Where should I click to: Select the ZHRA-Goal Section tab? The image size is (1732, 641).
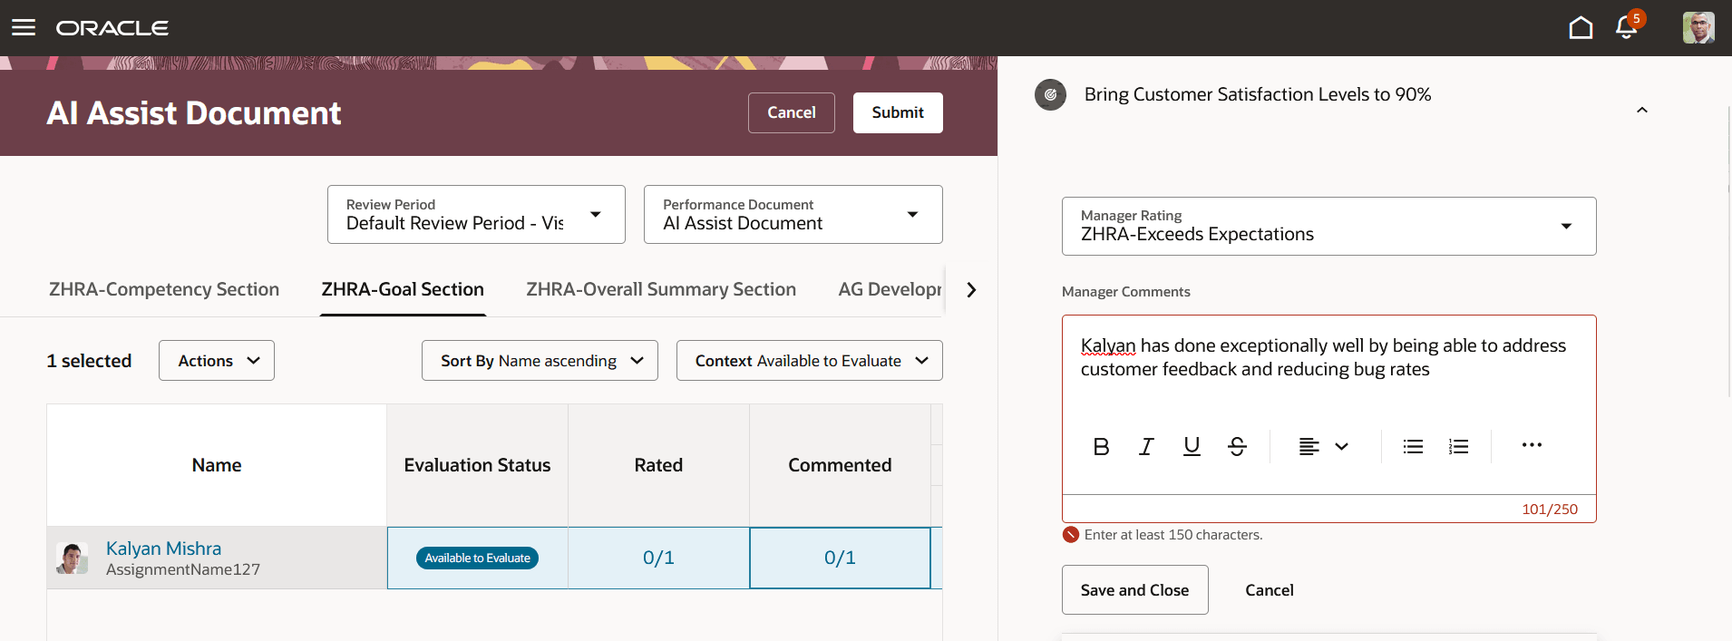[403, 289]
